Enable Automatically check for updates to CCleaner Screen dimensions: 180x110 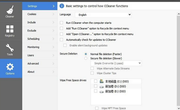coord(61,40)
